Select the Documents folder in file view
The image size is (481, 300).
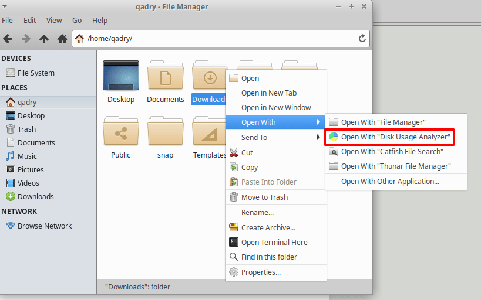[x=166, y=76]
